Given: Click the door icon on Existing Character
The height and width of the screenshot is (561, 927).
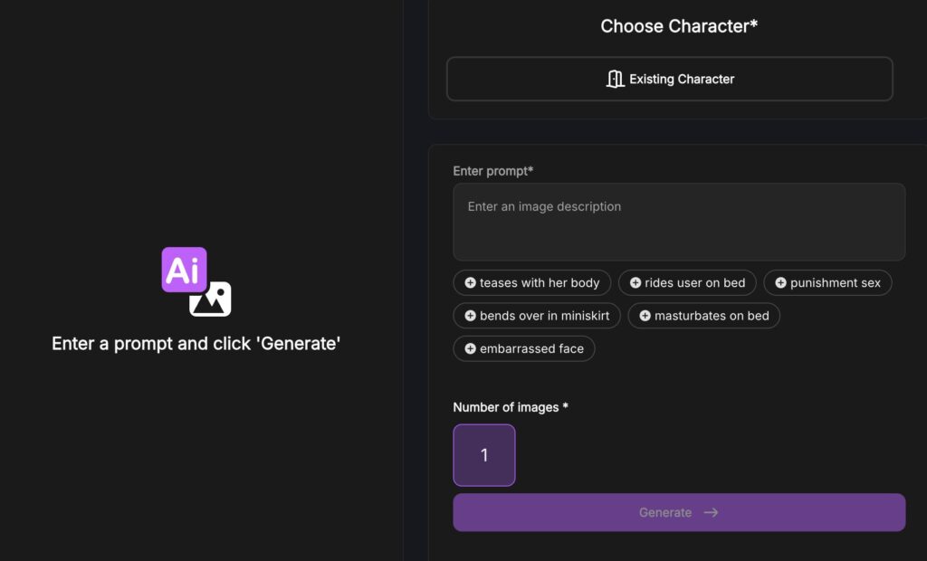Looking at the screenshot, I should pyautogui.click(x=616, y=79).
